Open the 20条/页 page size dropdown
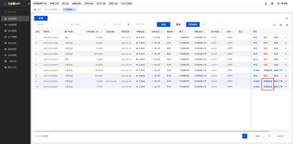The height and width of the screenshot is (144, 293). click(x=281, y=136)
